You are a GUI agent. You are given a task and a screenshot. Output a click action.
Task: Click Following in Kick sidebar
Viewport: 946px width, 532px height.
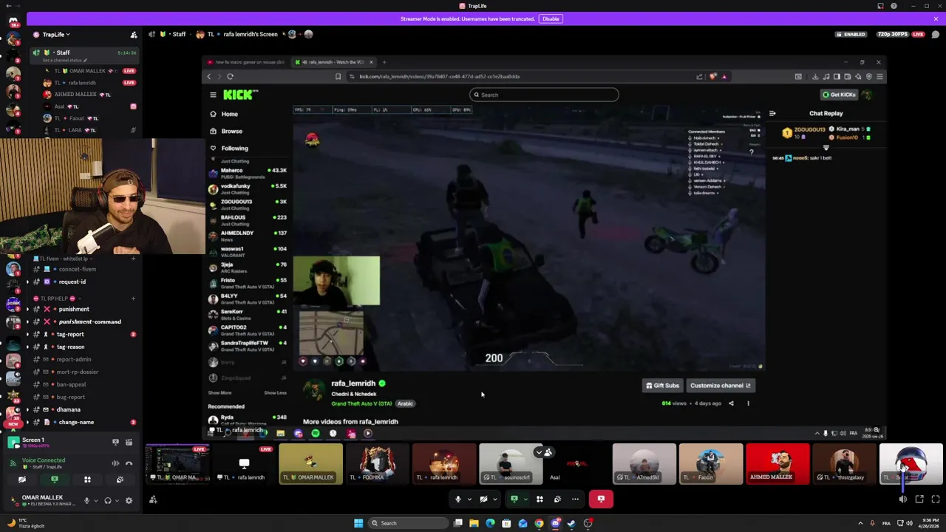coord(229,148)
